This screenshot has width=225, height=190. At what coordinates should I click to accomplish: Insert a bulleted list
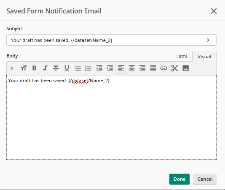click(x=78, y=68)
